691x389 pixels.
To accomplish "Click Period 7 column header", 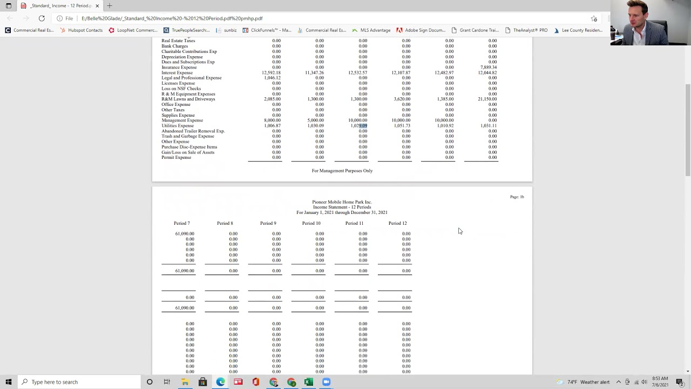I will pyautogui.click(x=182, y=223).
